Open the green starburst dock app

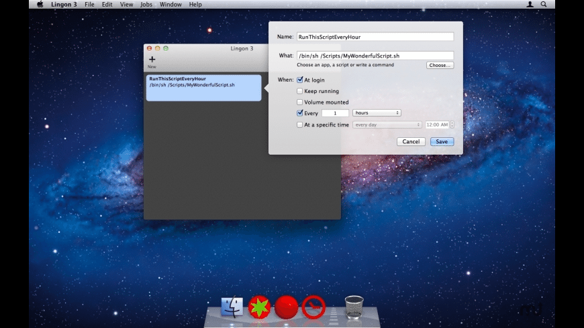pyautogui.click(x=259, y=307)
